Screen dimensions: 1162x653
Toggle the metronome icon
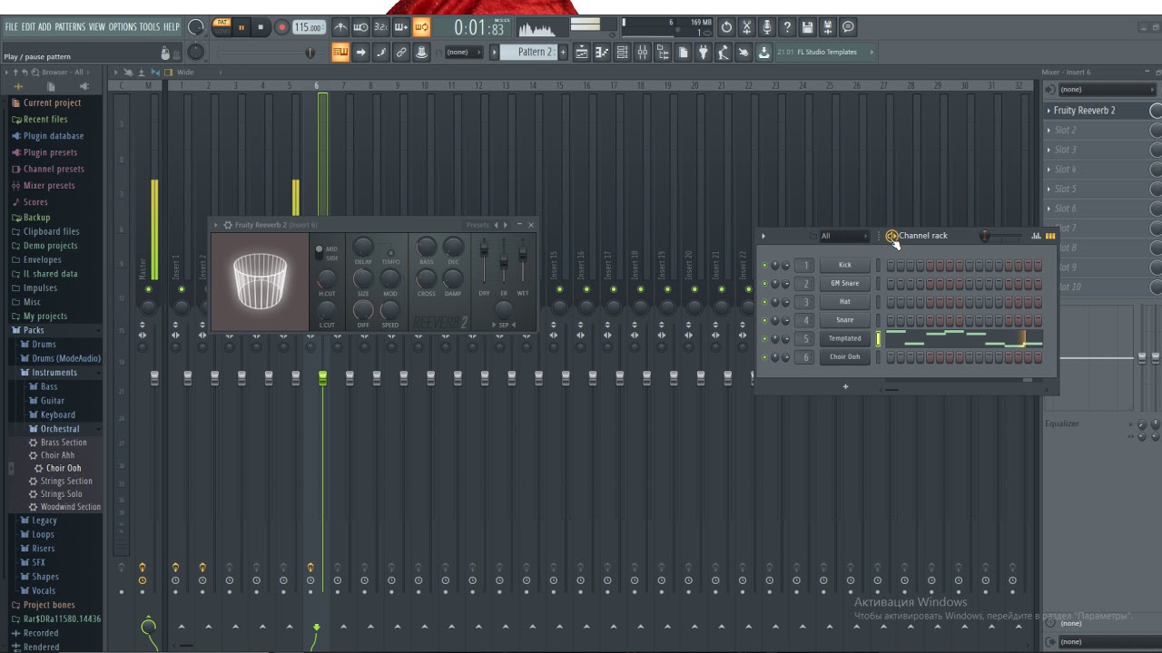tap(340, 27)
